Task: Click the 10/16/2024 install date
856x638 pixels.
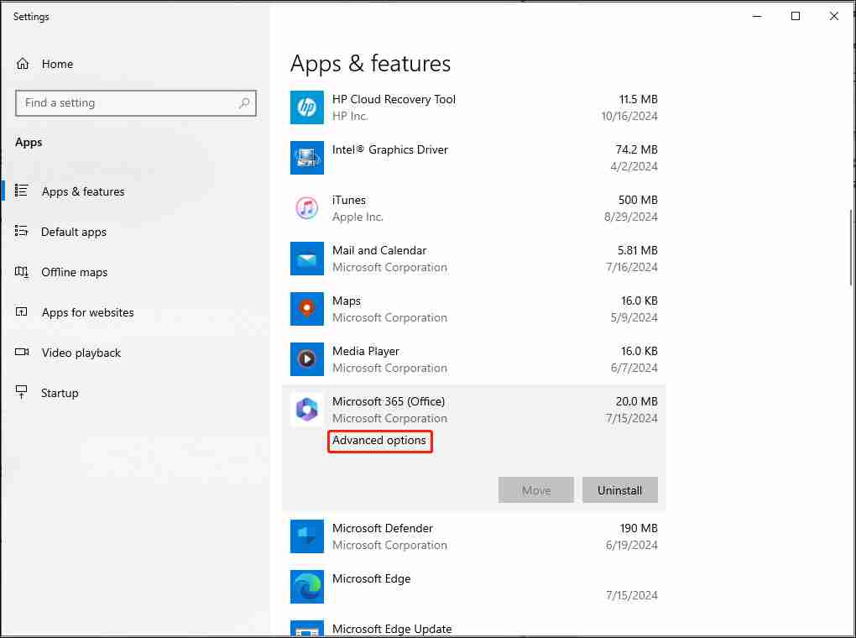Action: (629, 116)
